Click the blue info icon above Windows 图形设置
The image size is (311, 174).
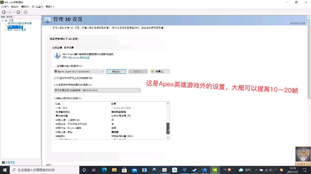coord(57,56)
